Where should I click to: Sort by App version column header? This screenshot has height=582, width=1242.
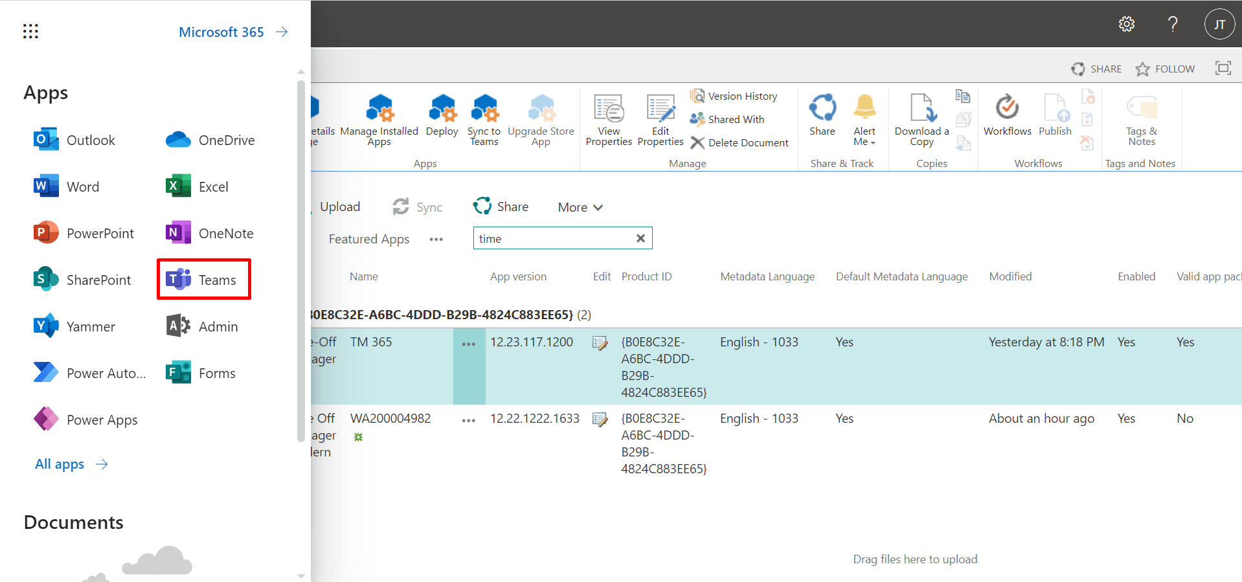pos(518,276)
